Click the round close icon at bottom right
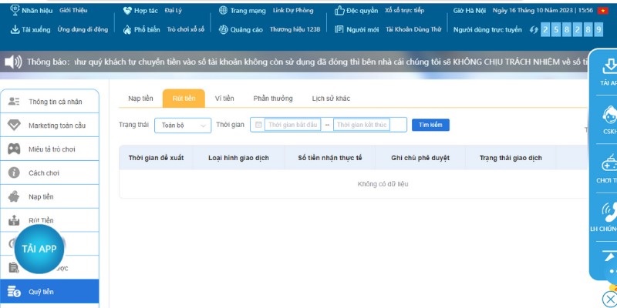 tap(609, 300)
